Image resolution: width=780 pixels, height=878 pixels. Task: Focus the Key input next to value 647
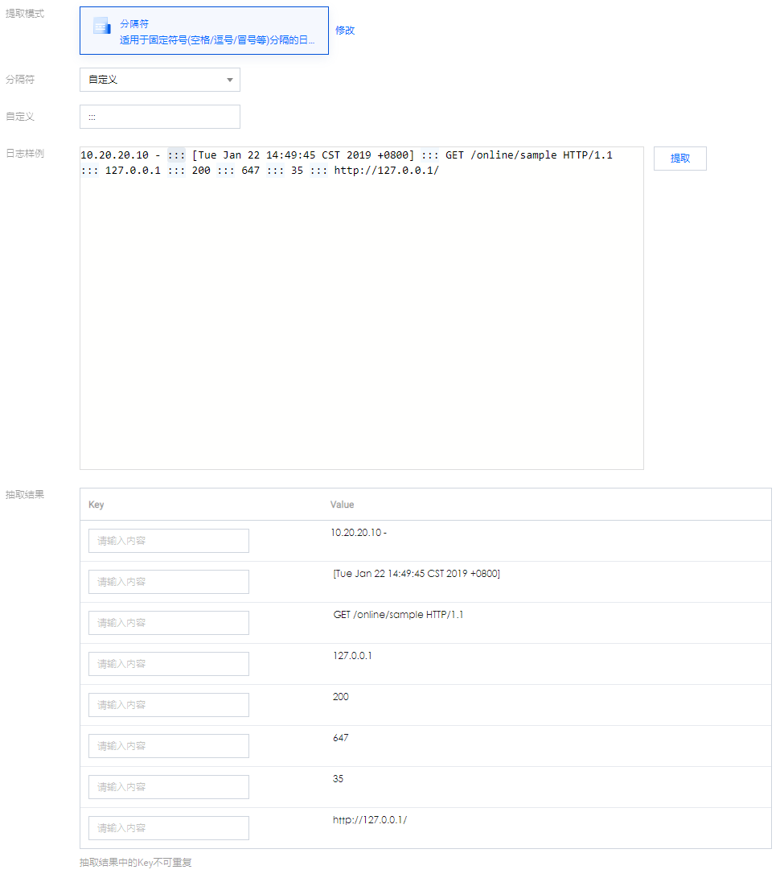(x=168, y=746)
